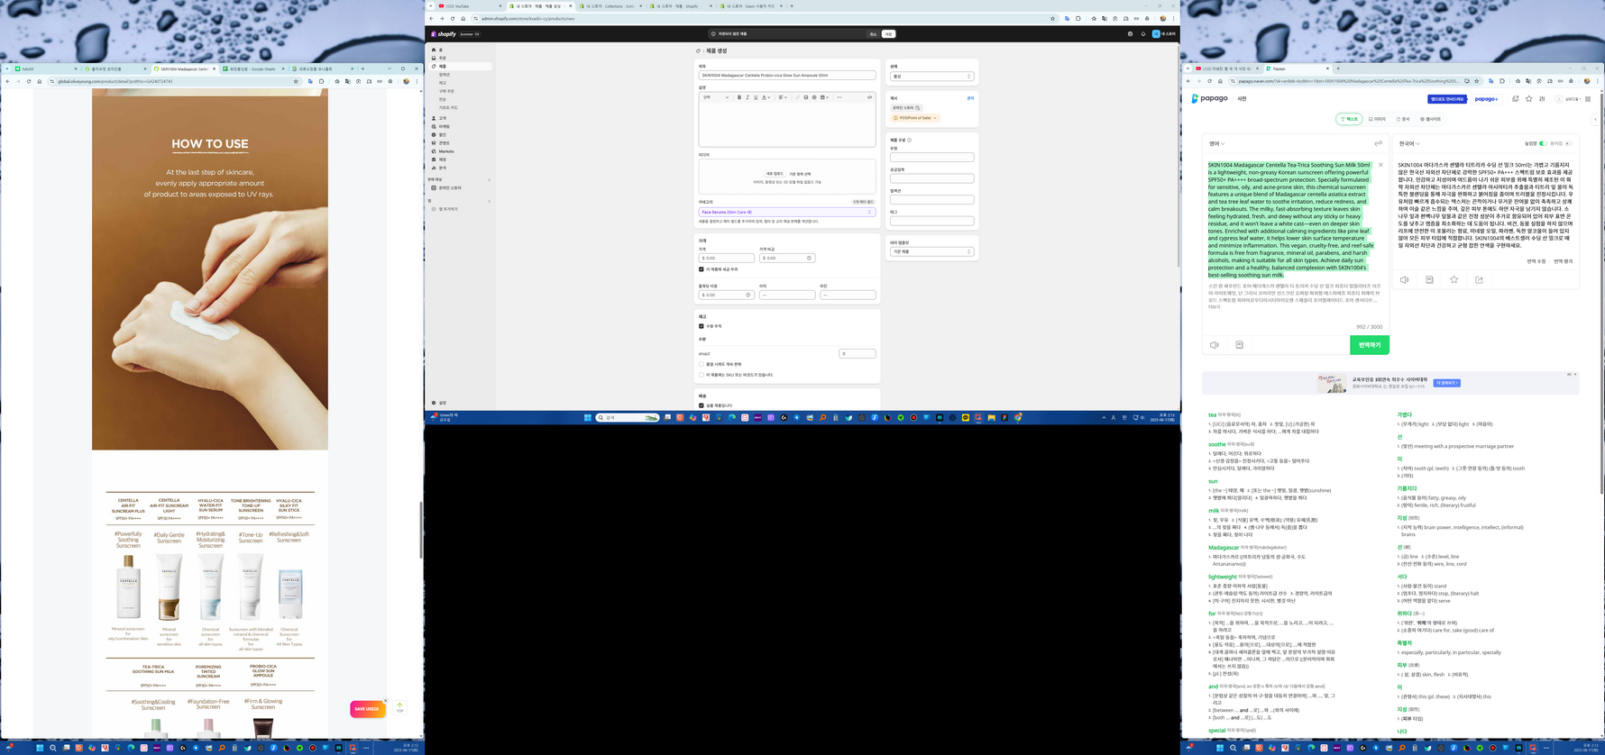Toggle 품절 시에도 계속 판매 checkbox

coord(702,365)
